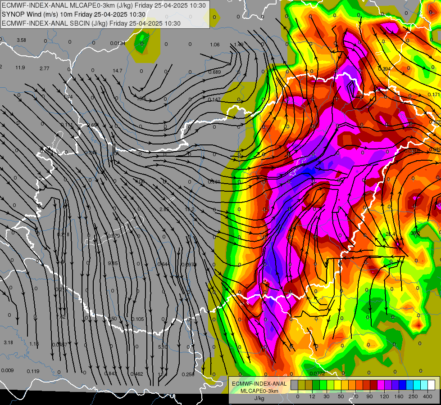Click the map value 0.861
The height and width of the screenshot is (405, 441).
[214, 182]
